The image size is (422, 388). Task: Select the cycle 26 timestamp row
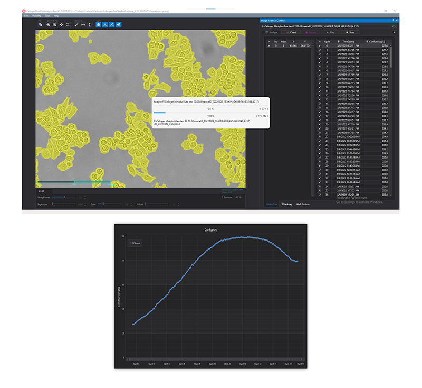[348, 153]
